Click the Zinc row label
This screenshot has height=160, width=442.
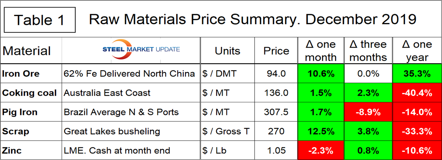pyautogui.click(x=12, y=150)
